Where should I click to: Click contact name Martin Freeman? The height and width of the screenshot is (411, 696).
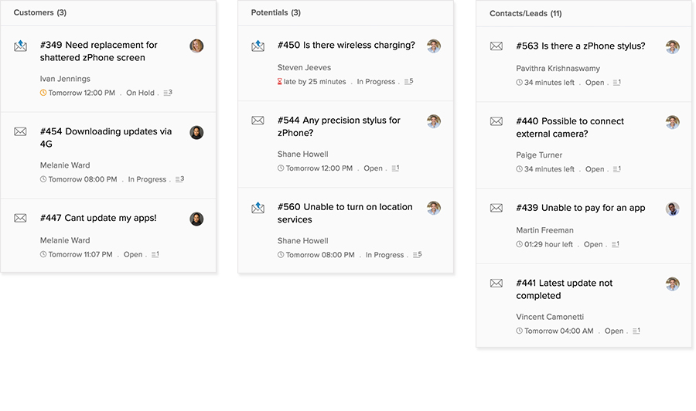pos(544,230)
